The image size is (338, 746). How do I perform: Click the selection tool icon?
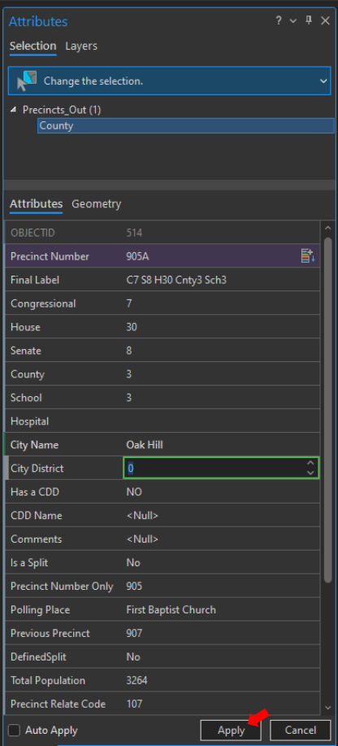[x=27, y=81]
